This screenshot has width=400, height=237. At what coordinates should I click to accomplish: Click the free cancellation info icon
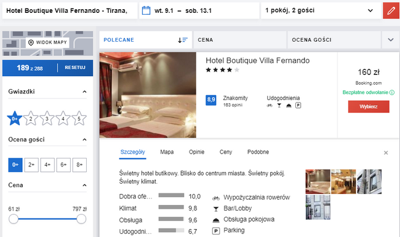pyautogui.click(x=392, y=93)
